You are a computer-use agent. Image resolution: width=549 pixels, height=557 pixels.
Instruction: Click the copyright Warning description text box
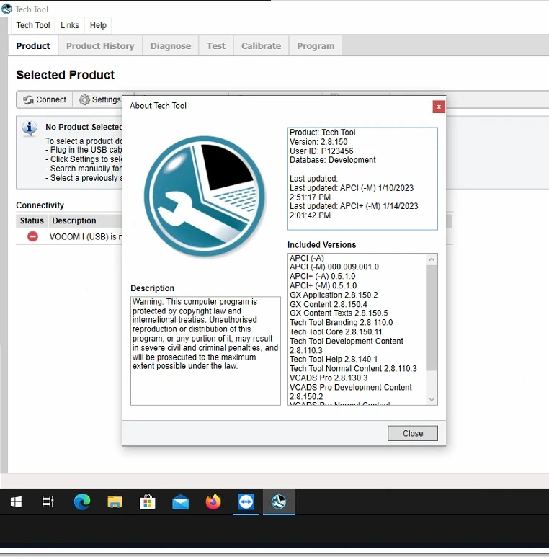click(x=205, y=351)
